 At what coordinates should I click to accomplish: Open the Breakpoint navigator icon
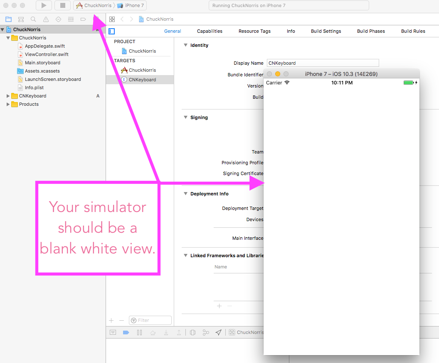point(83,19)
